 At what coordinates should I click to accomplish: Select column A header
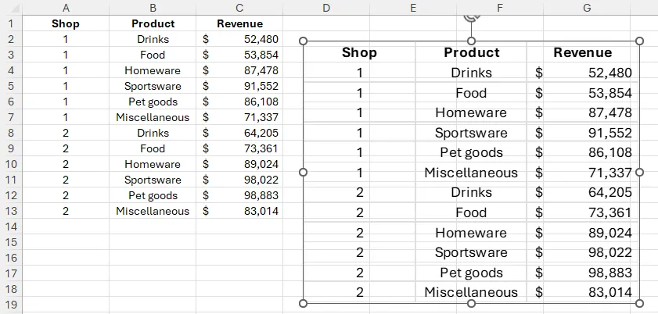point(66,8)
